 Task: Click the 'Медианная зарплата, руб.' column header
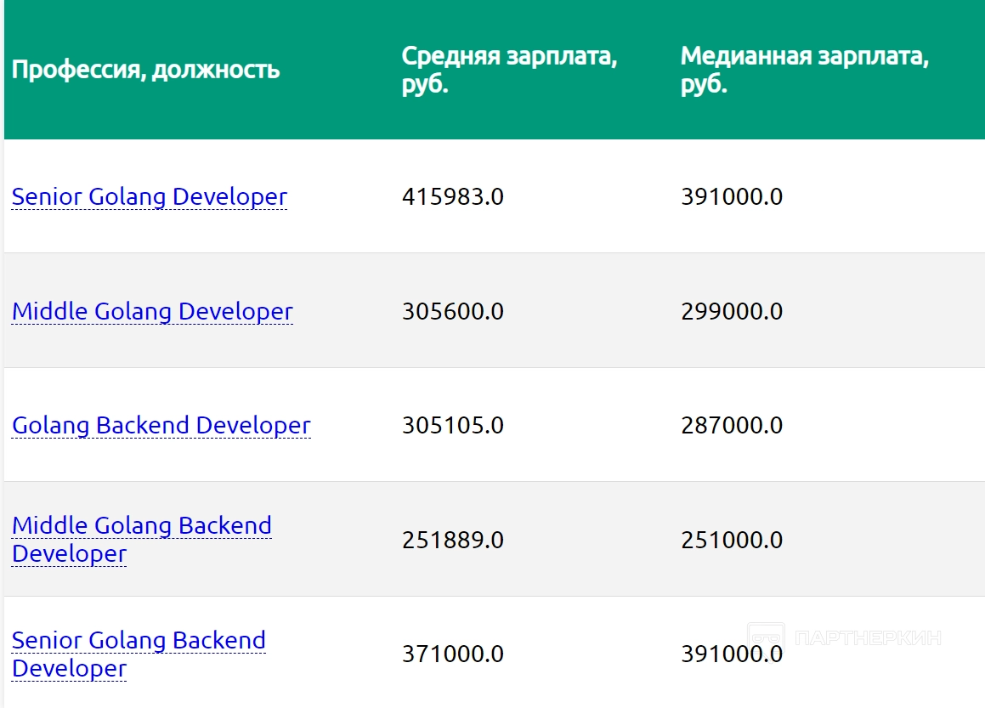point(804,71)
